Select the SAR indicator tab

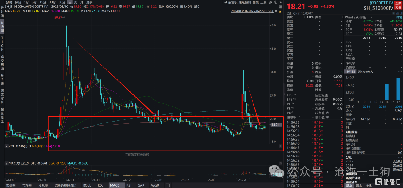pyautogui.click(x=141, y=185)
